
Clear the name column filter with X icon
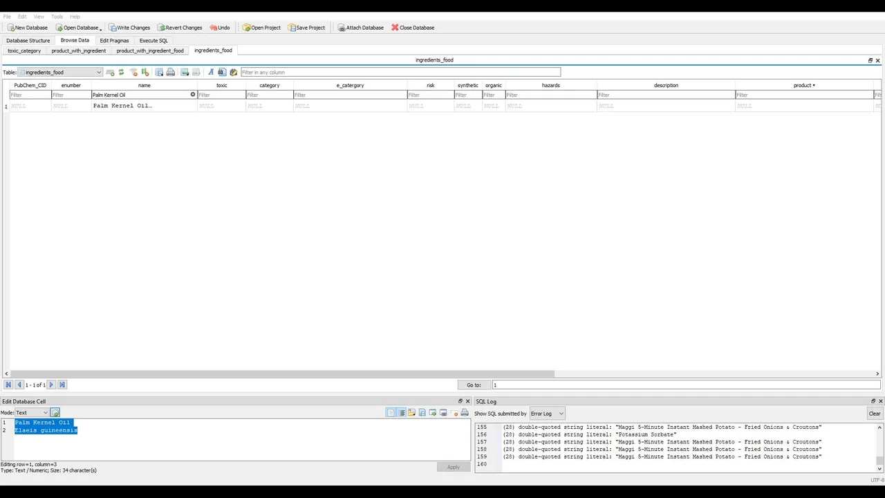193,95
